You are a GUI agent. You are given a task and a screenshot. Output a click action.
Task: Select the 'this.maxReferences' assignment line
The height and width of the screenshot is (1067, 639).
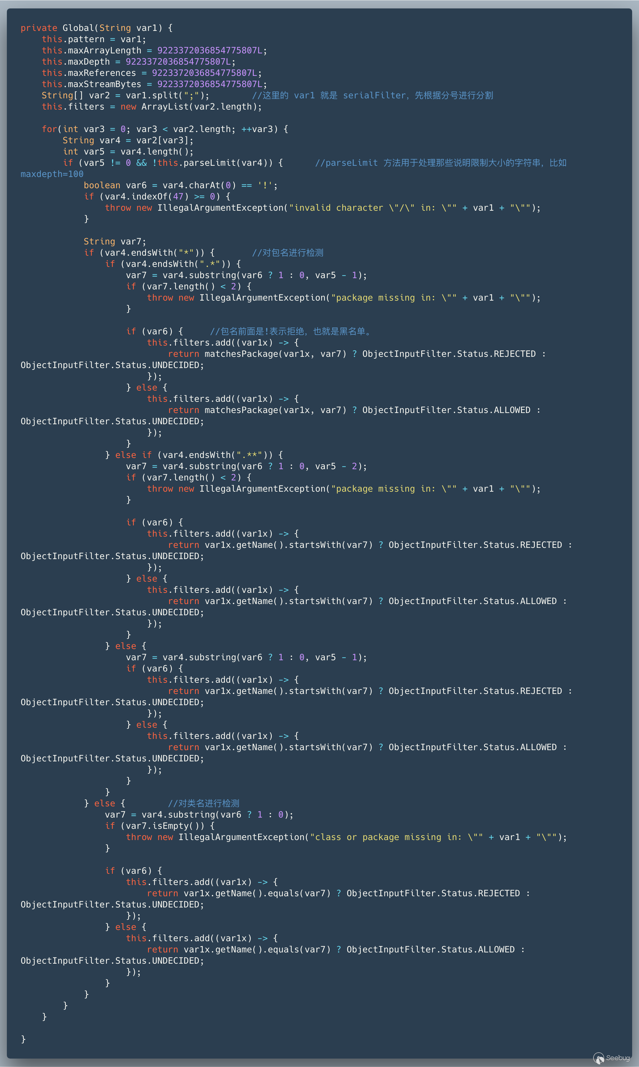pyautogui.click(x=152, y=73)
